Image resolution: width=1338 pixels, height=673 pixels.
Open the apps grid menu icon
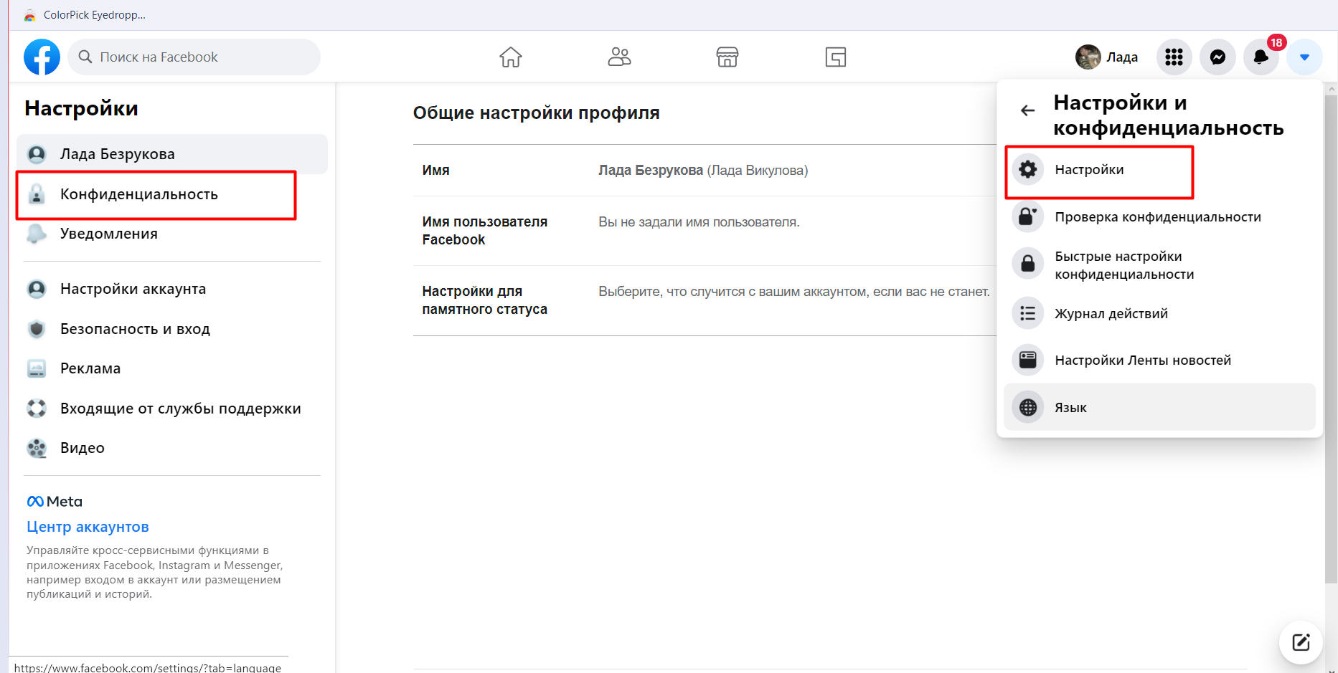(x=1174, y=57)
